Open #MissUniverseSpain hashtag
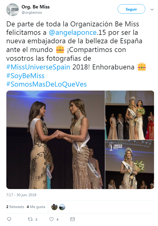 [38, 67]
